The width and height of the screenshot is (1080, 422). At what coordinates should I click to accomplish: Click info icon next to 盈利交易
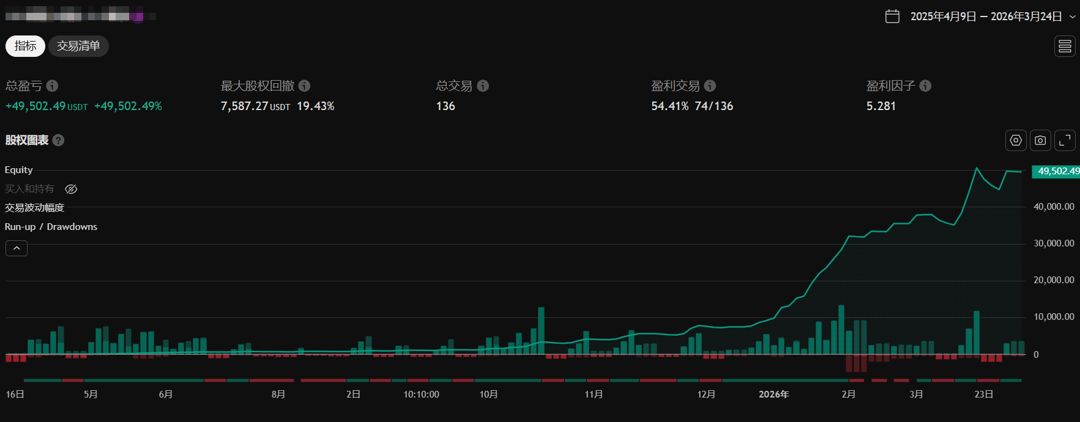(x=710, y=86)
